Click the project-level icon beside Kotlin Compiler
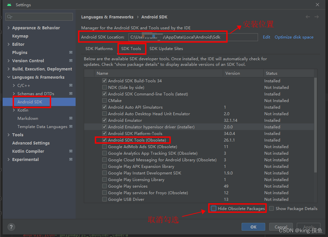Image resolution: width=328 pixels, height=237 pixels. [x=71, y=151]
